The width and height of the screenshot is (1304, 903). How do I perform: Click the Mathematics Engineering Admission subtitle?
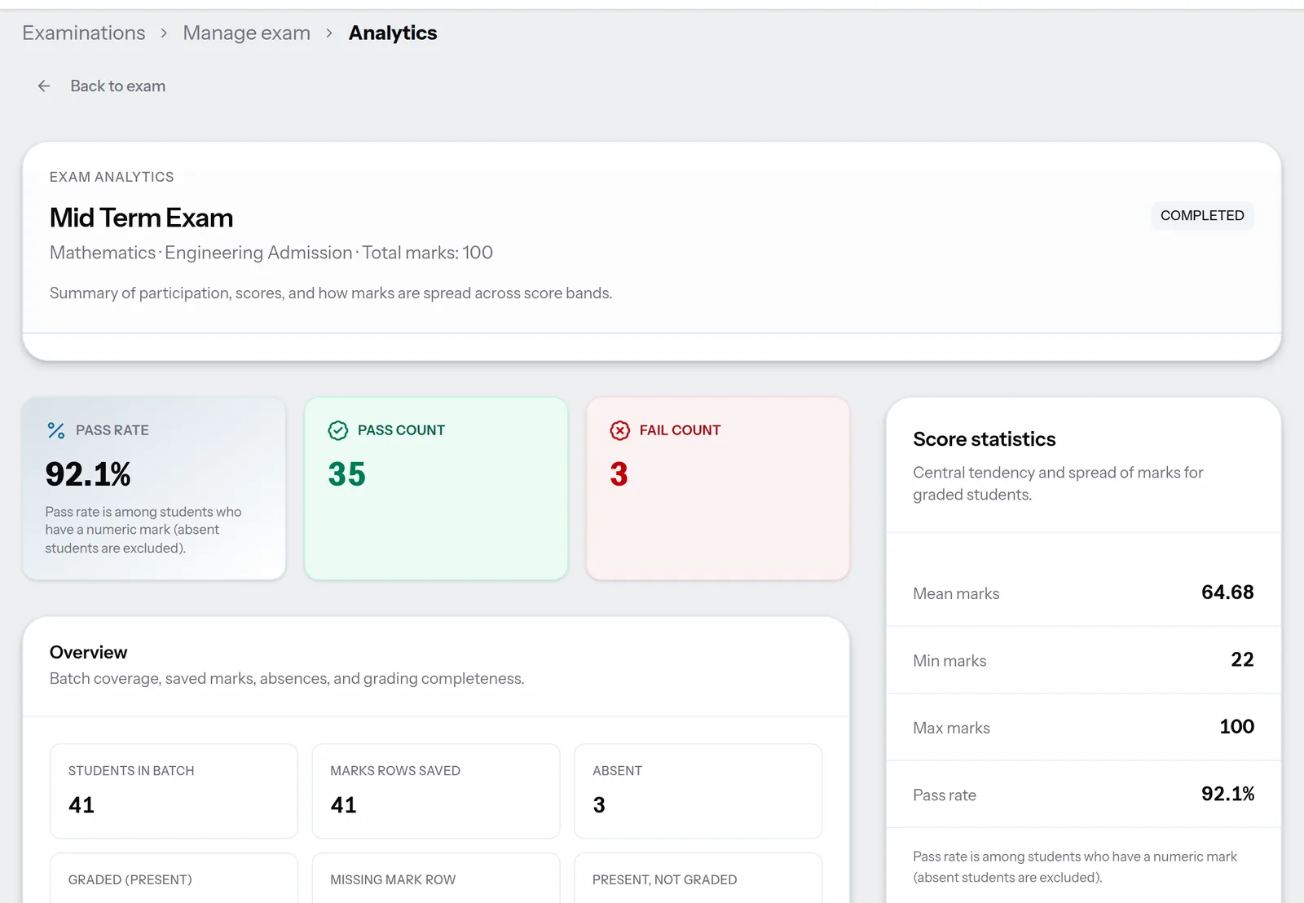(271, 253)
